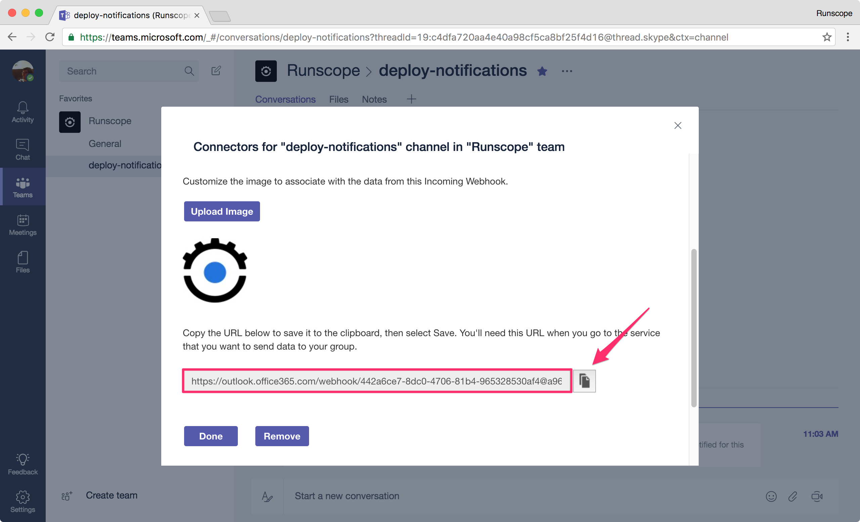Click the 11:03 AM timestamp
The width and height of the screenshot is (860, 522).
tap(821, 434)
